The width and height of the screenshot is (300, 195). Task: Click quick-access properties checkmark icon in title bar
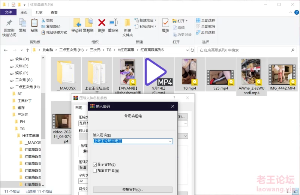pyautogui.click(x=13, y=4)
